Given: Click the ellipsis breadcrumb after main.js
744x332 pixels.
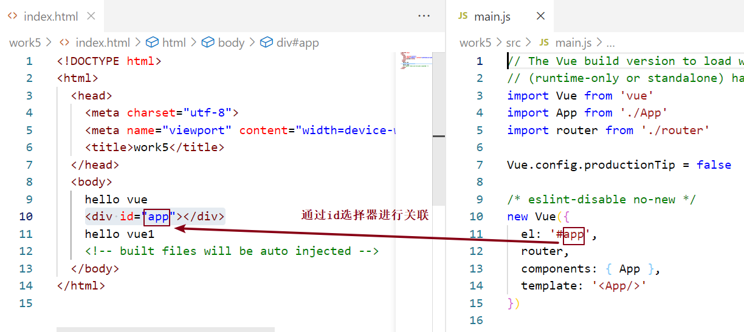Looking at the screenshot, I should [x=610, y=42].
